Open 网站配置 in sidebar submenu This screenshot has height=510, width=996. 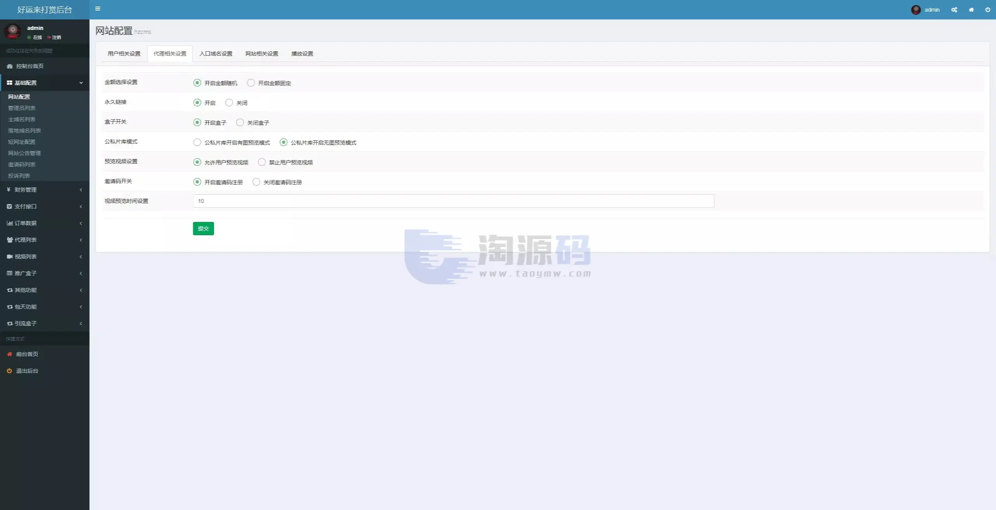coord(19,97)
